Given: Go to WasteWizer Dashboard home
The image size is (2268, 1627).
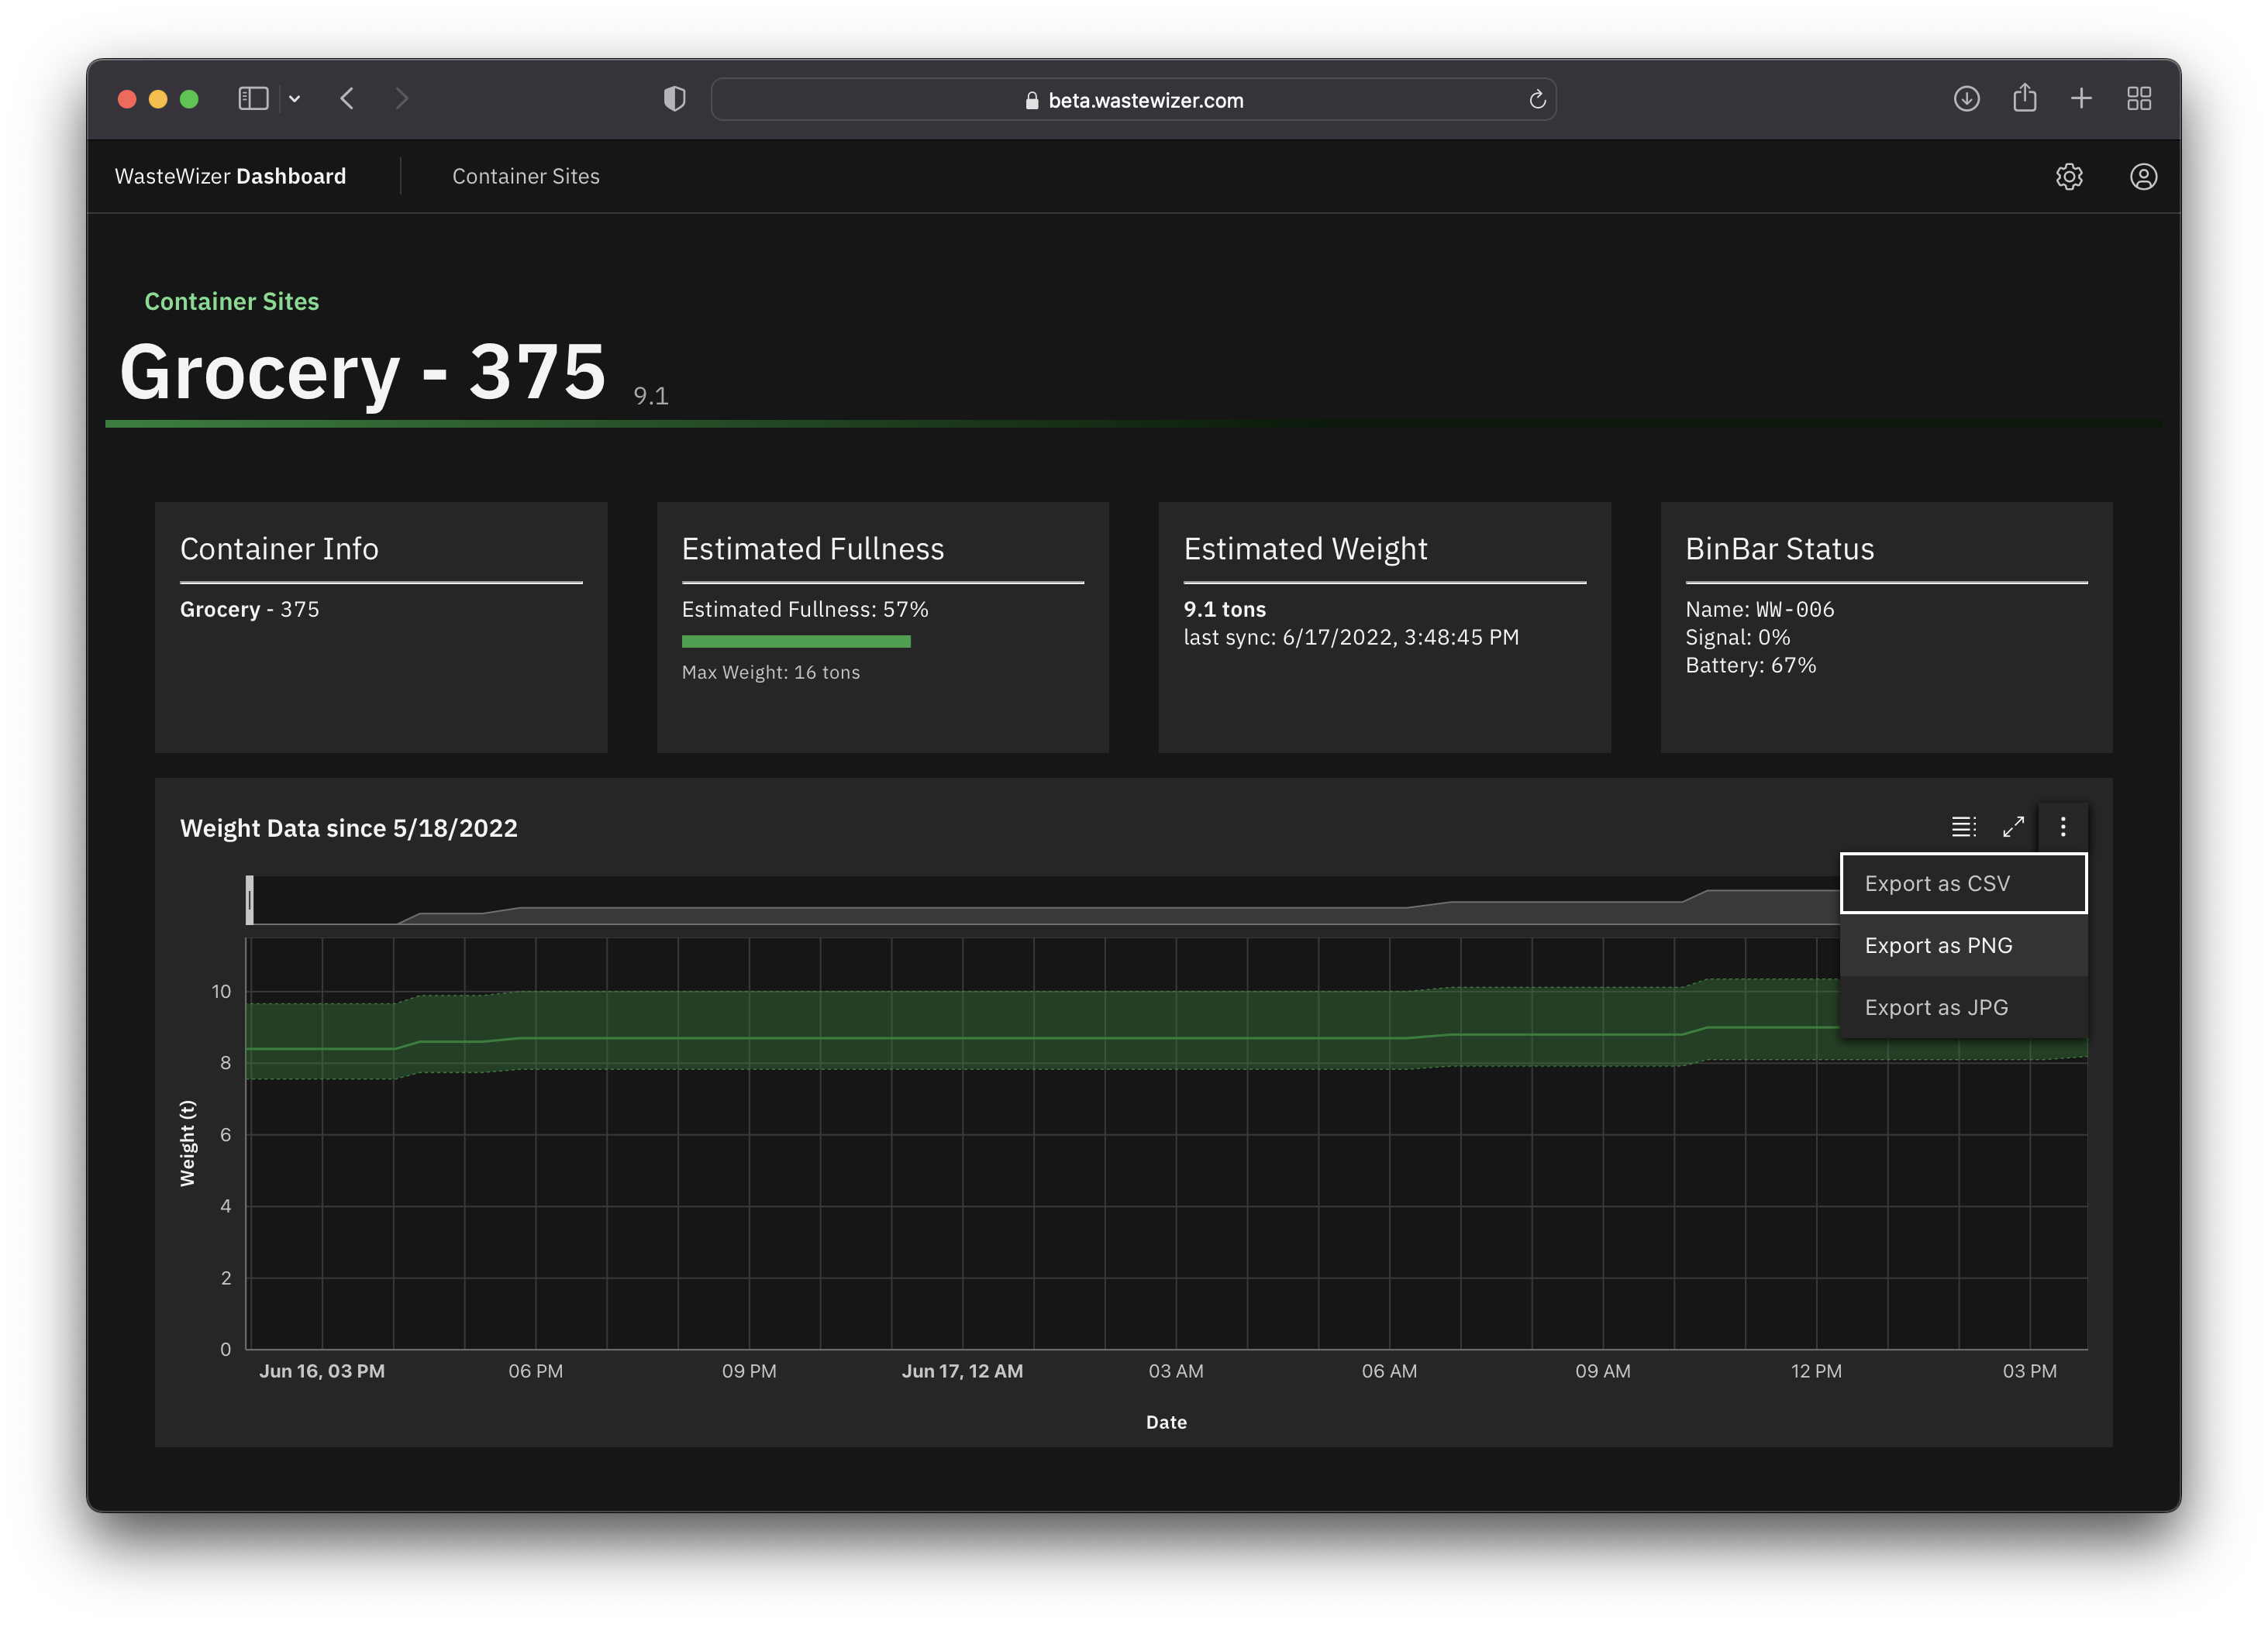Looking at the screenshot, I should 230,177.
